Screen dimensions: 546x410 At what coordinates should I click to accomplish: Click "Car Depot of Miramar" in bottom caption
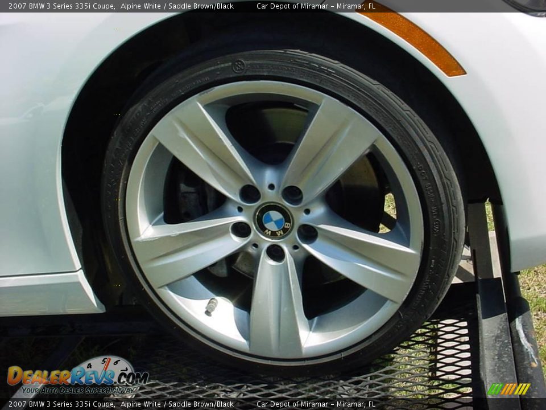click(292, 404)
